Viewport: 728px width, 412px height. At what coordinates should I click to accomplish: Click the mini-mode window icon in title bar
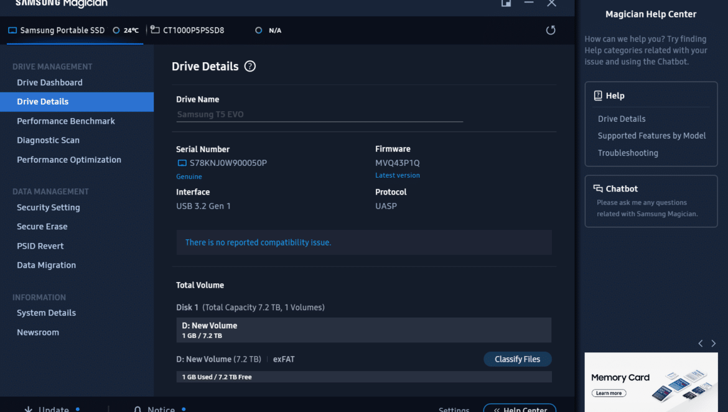(506, 2)
